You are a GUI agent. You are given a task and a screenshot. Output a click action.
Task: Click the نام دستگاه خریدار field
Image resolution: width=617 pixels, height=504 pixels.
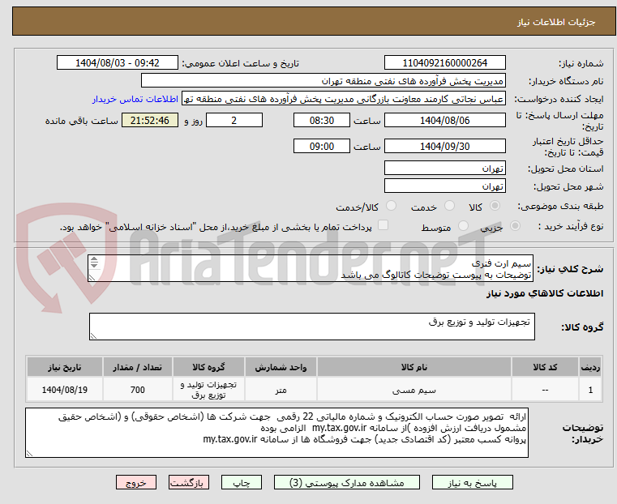coord(323,81)
